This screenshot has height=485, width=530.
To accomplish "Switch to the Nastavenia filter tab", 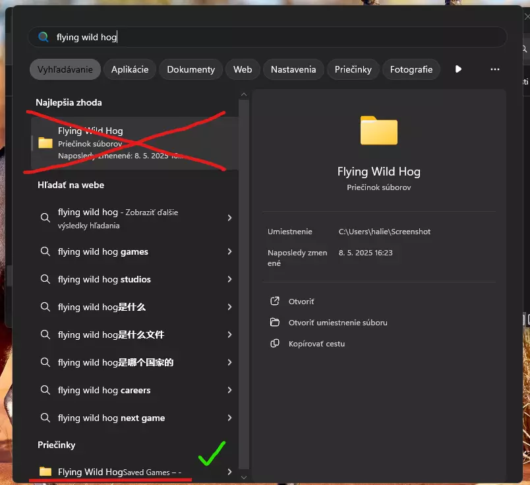I will point(293,69).
